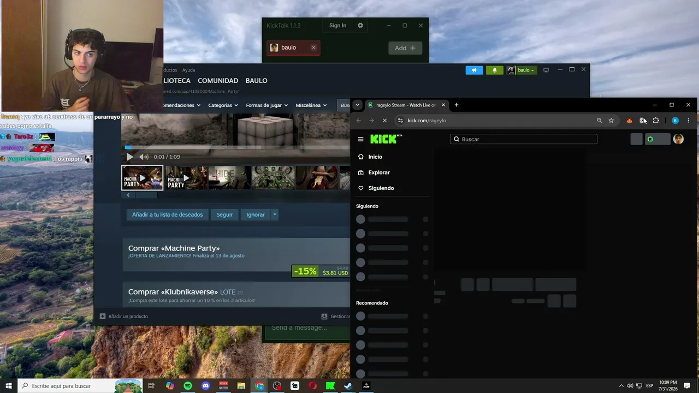
Task: Click the Ignorar button on Steam
Action: [255, 215]
